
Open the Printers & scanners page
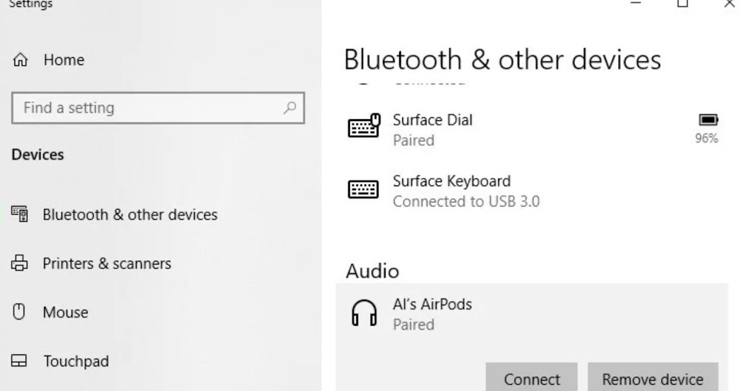(106, 264)
